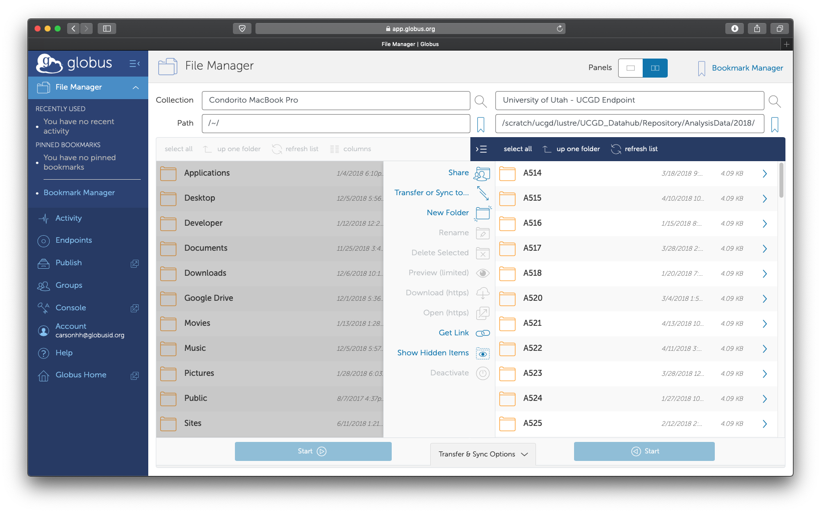The width and height of the screenshot is (821, 513).
Task: Click the Globus logo in the sidebar
Action: click(x=74, y=64)
